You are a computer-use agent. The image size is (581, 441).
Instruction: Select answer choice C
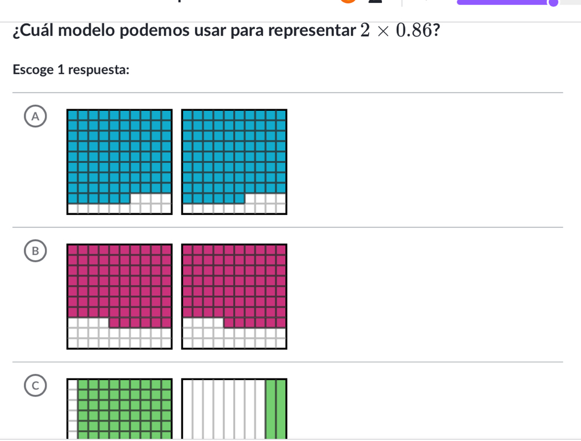(35, 385)
